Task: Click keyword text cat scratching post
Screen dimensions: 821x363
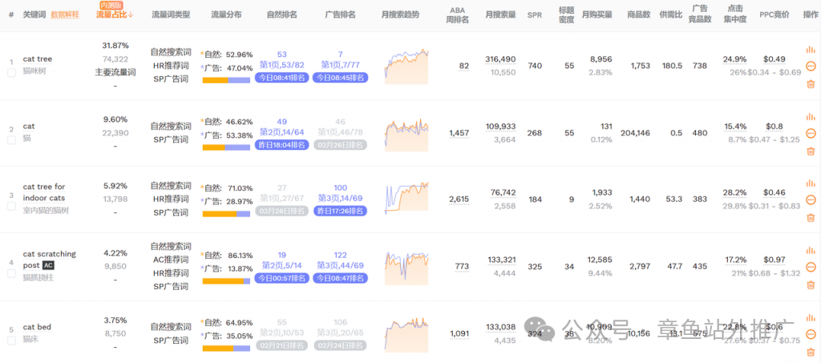Action: [x=49, y=260]
